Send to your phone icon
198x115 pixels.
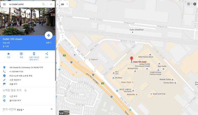click(34, 54)
